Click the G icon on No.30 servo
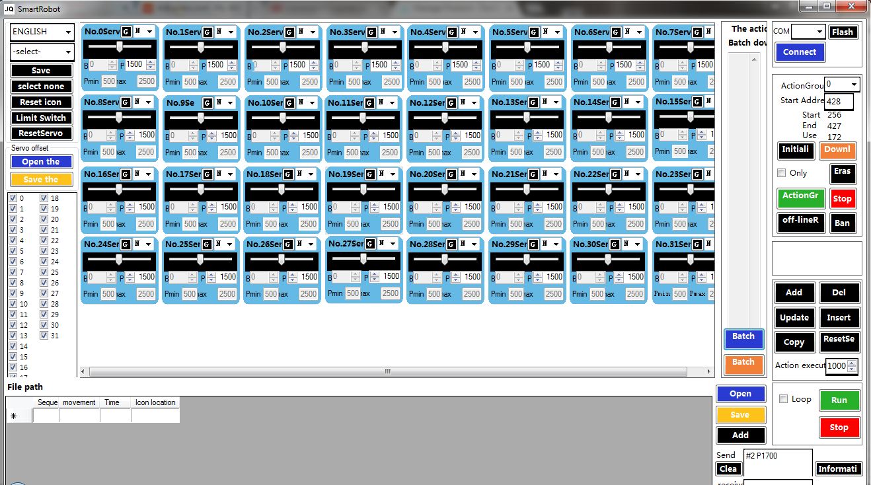The height and width of the screenshot is (485, 871). coord(615,244)
